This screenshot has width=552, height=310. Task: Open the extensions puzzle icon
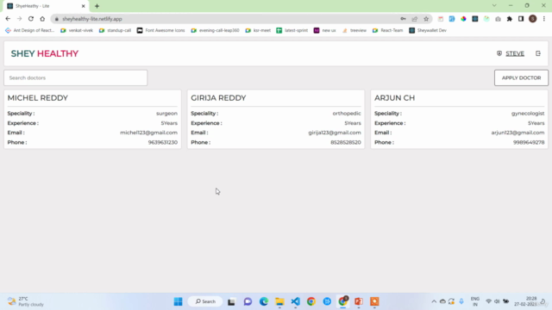(x=510, y=19)
